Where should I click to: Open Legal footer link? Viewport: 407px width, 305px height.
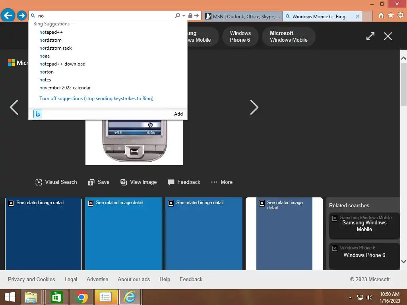tap(71, 279)
